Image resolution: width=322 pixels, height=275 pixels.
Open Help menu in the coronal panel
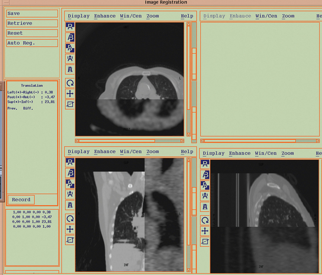(187, 152)
